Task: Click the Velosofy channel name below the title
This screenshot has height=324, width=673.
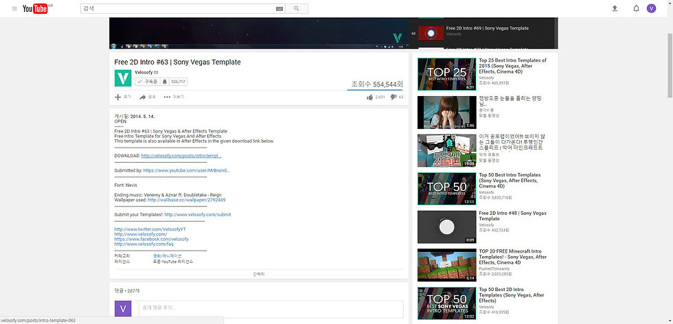Action: [x=144, y=72]
